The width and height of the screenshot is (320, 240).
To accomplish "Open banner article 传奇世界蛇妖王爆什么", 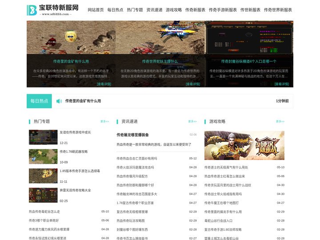I will coord(160,61).
